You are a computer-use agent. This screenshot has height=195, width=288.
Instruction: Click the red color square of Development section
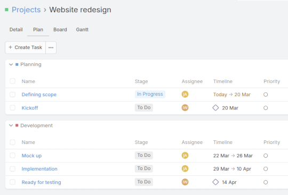tap(17, 125)
